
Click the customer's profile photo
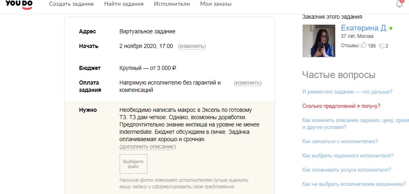coord(319,41)
